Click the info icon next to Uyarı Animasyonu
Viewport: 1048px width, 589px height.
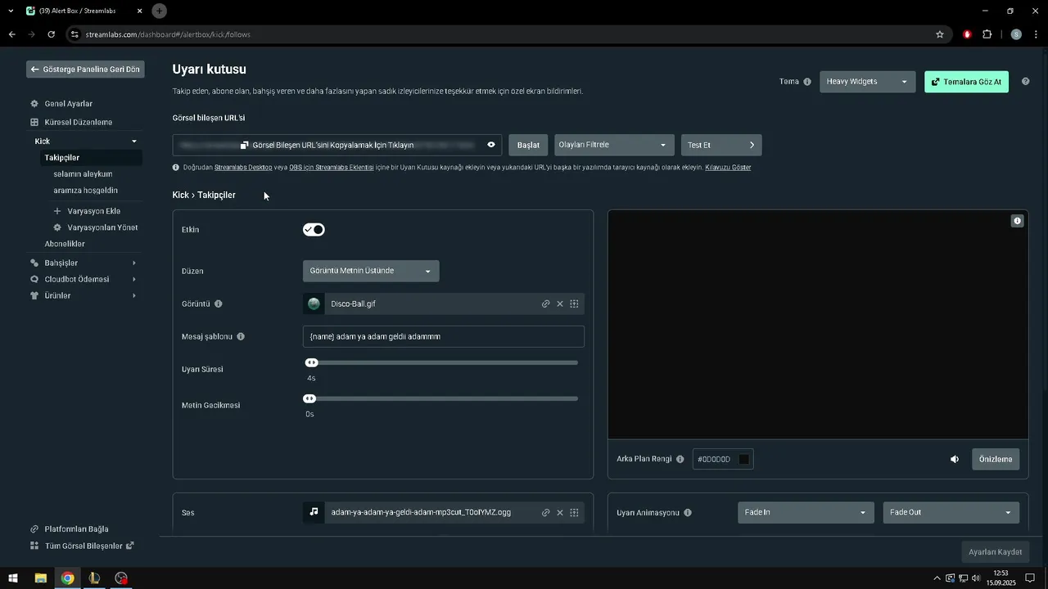pos(688,513)
